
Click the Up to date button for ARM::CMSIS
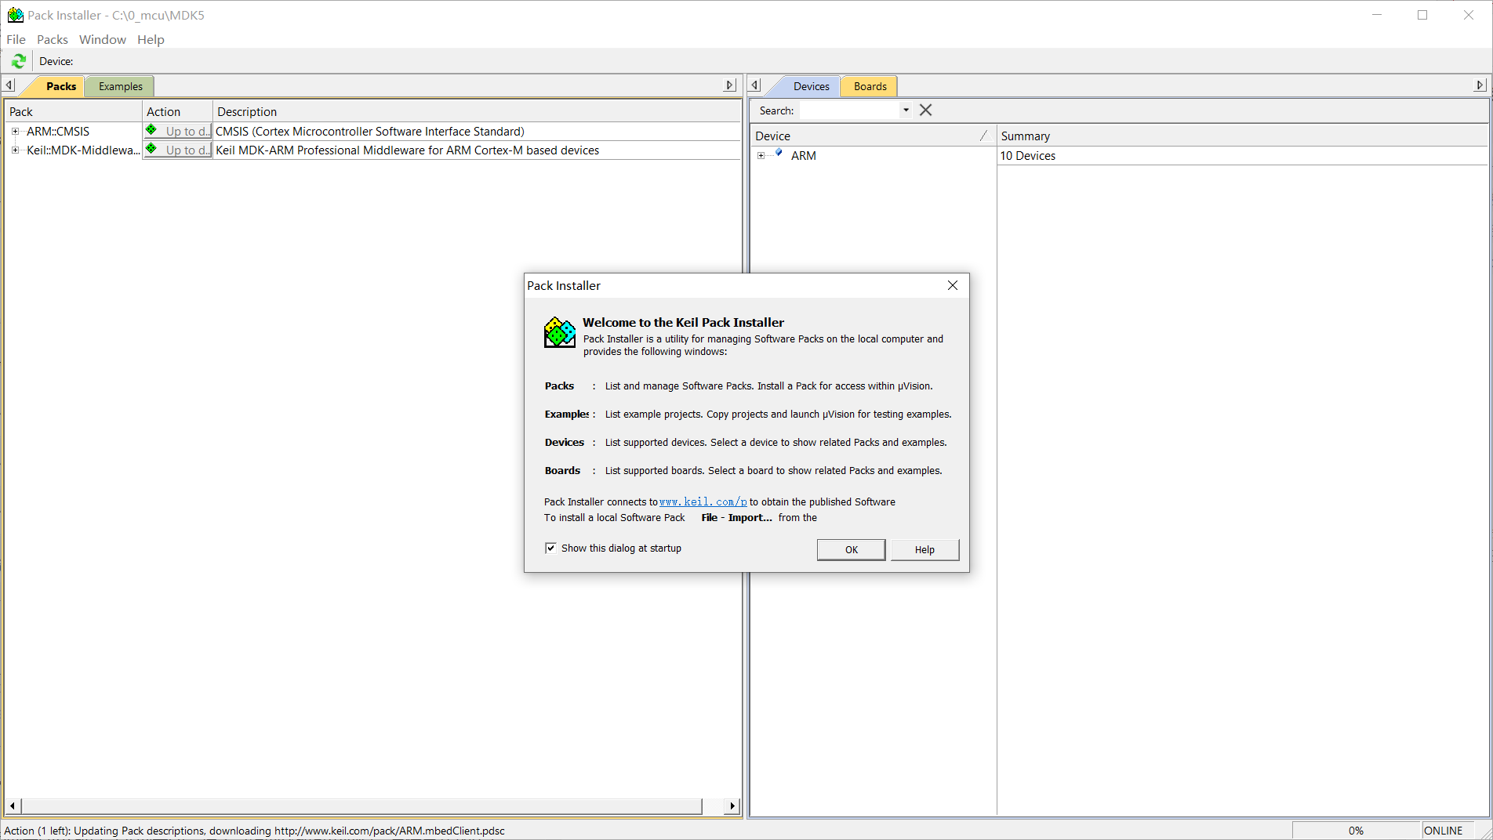click(178, 131)
